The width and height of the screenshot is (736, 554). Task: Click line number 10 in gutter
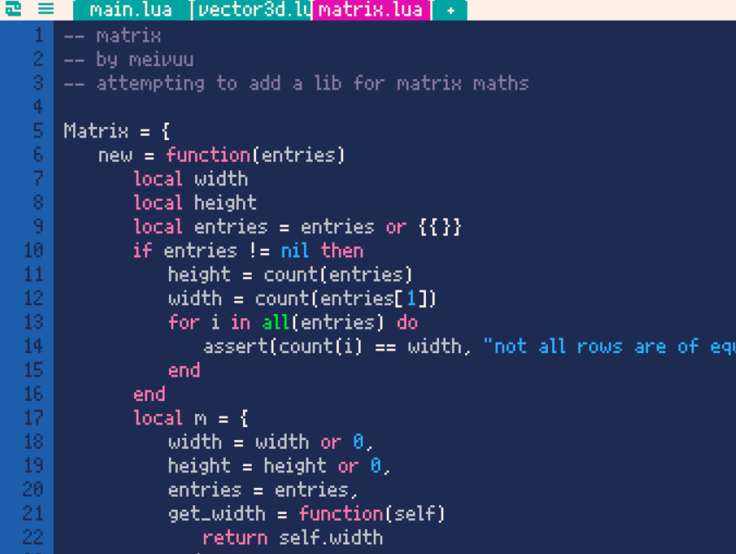coord(34,250)
